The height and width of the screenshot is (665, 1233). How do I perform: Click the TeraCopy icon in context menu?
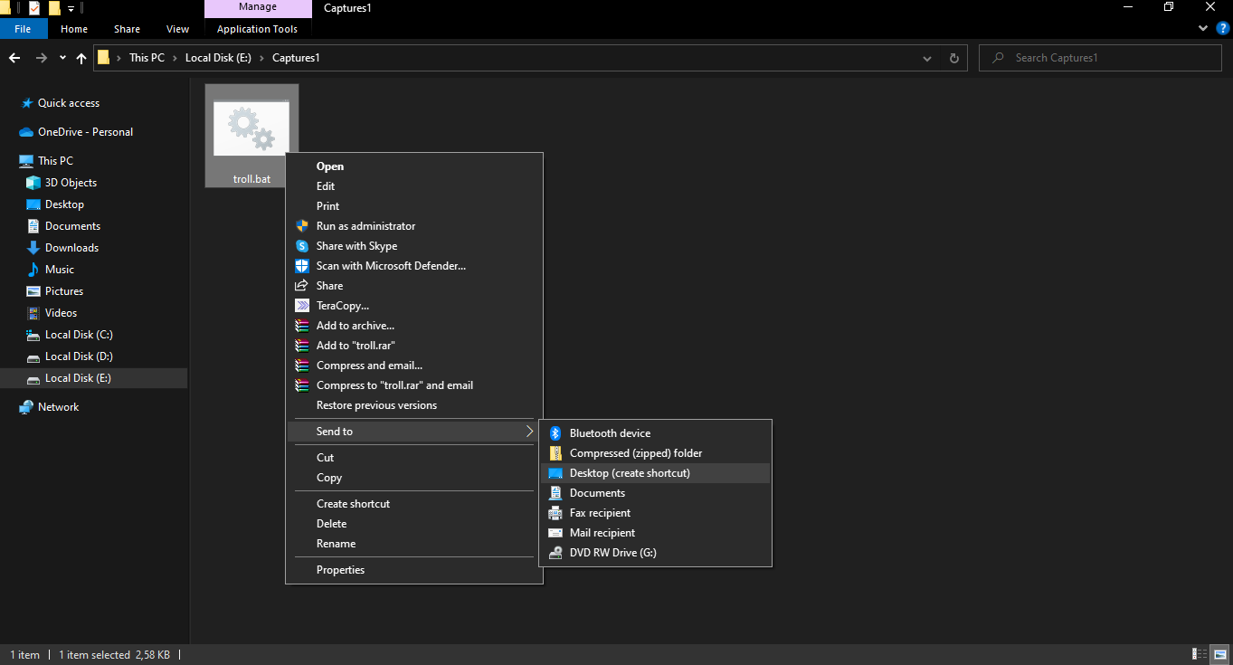tap(302, 306)
